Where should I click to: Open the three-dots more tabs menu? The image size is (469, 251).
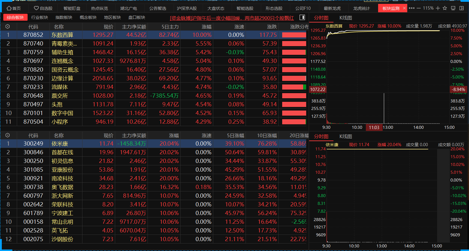coord(412,8)
